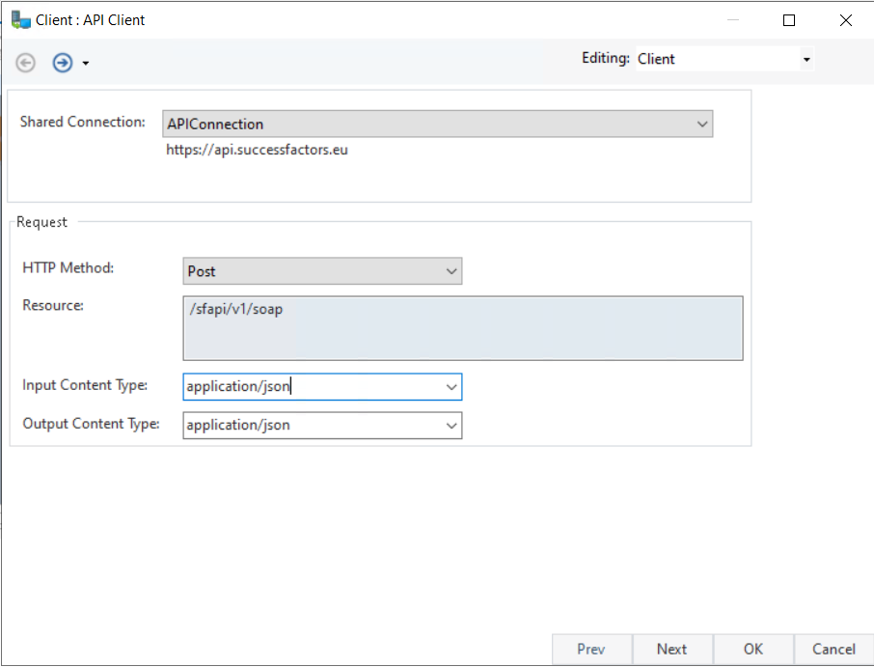
Task: Maximize the API Client window
Action: pyautogui.click(x=789, y=19)
